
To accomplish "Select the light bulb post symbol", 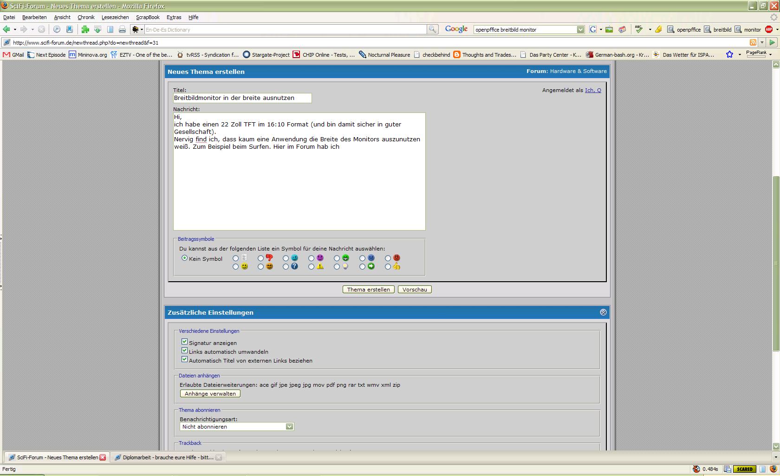I will 337,267.
